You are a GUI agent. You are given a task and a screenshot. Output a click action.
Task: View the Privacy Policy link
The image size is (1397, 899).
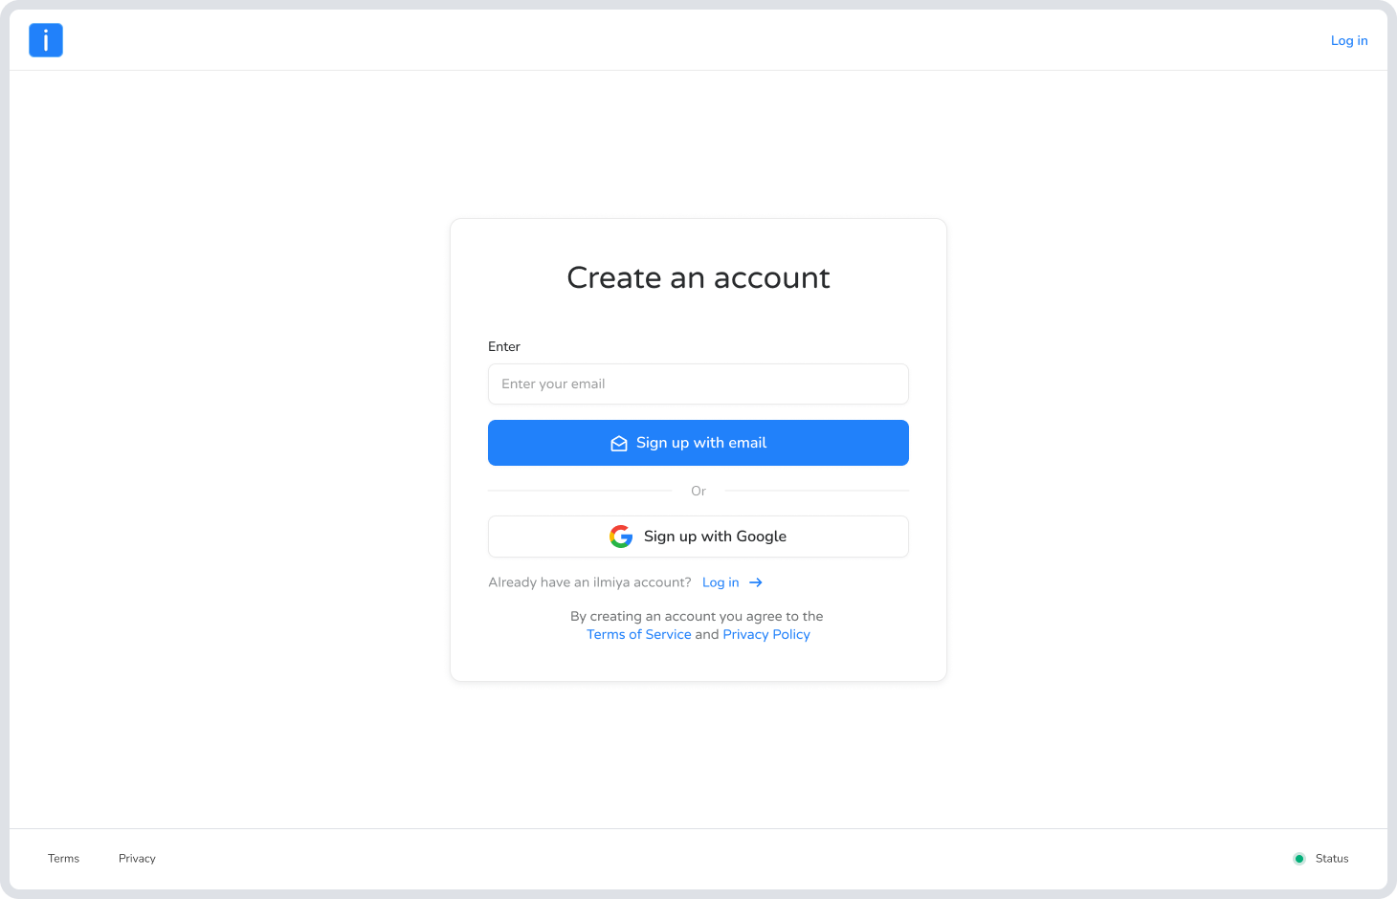(766, 634)
